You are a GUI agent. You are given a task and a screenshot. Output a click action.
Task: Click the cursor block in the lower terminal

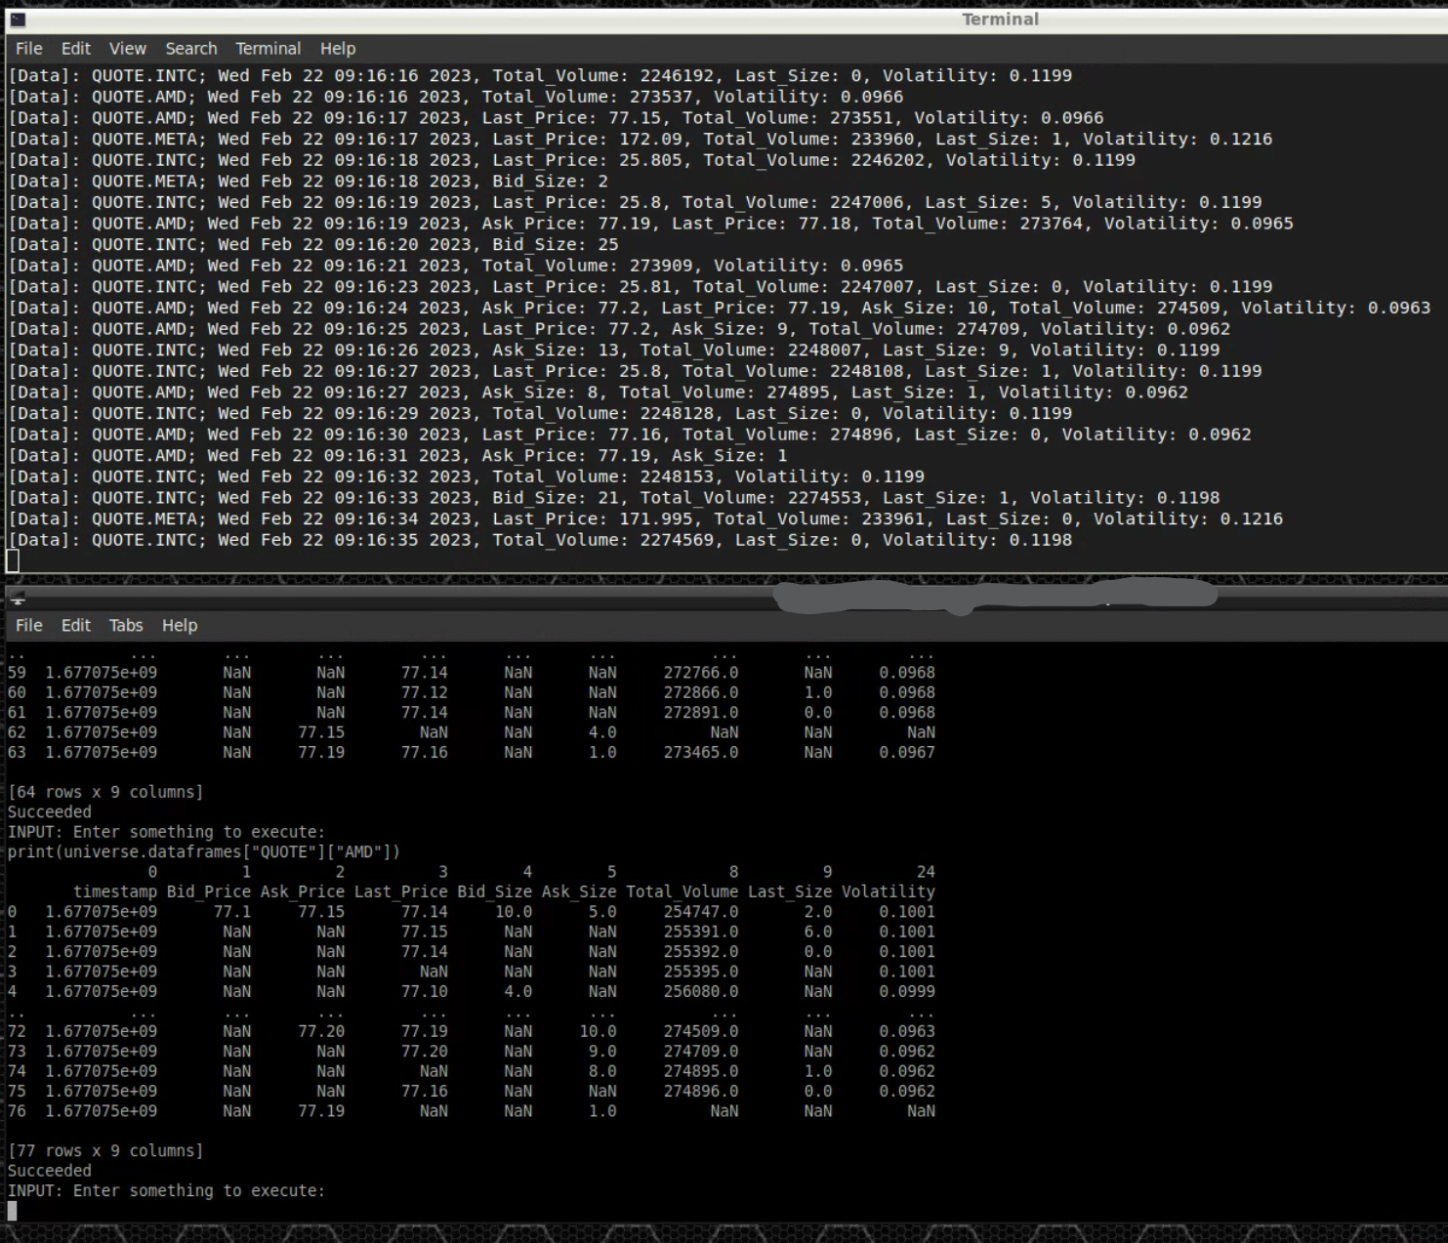[x=13, y=1212]
